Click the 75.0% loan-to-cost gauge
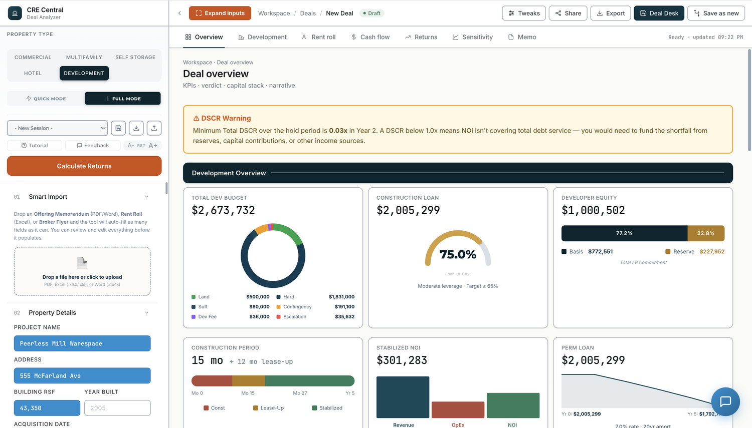752x428 pixels. pos(458,249)
